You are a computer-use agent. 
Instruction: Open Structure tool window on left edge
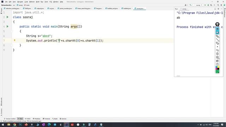(x=1, y=112)
